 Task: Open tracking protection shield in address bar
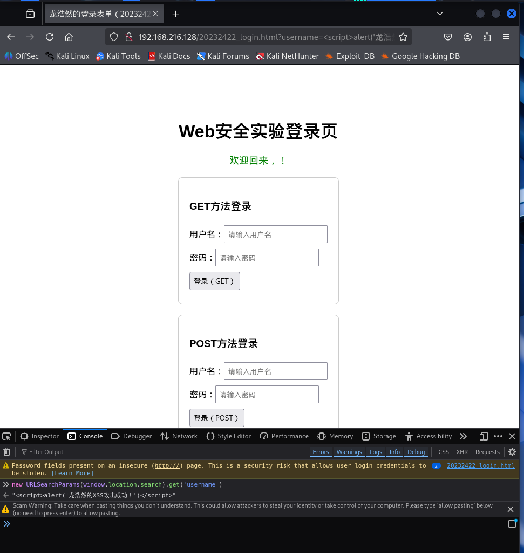(x=114, y=37)
